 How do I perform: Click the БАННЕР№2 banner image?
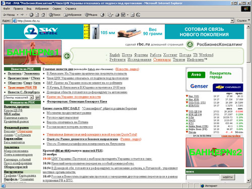coord(215,152)
